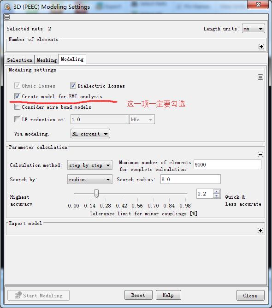Toggle Dielectric losses checkbox
The width and height of the screenshot is (272, 308).
[73, 86]
